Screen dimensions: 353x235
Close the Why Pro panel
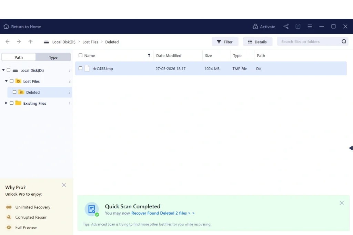[x=64, y=185]
